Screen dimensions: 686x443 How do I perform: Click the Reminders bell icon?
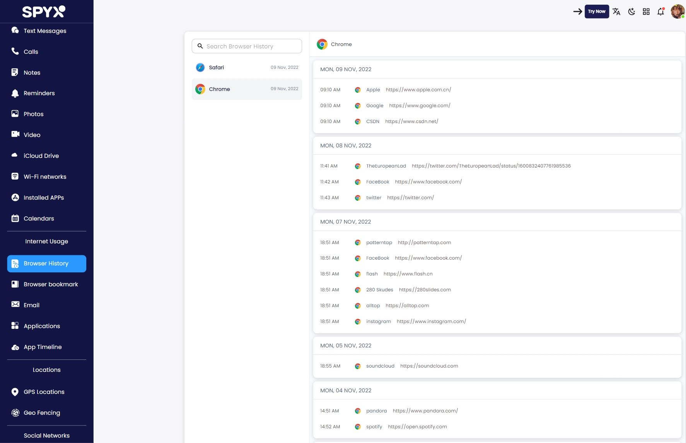(15, 93)
